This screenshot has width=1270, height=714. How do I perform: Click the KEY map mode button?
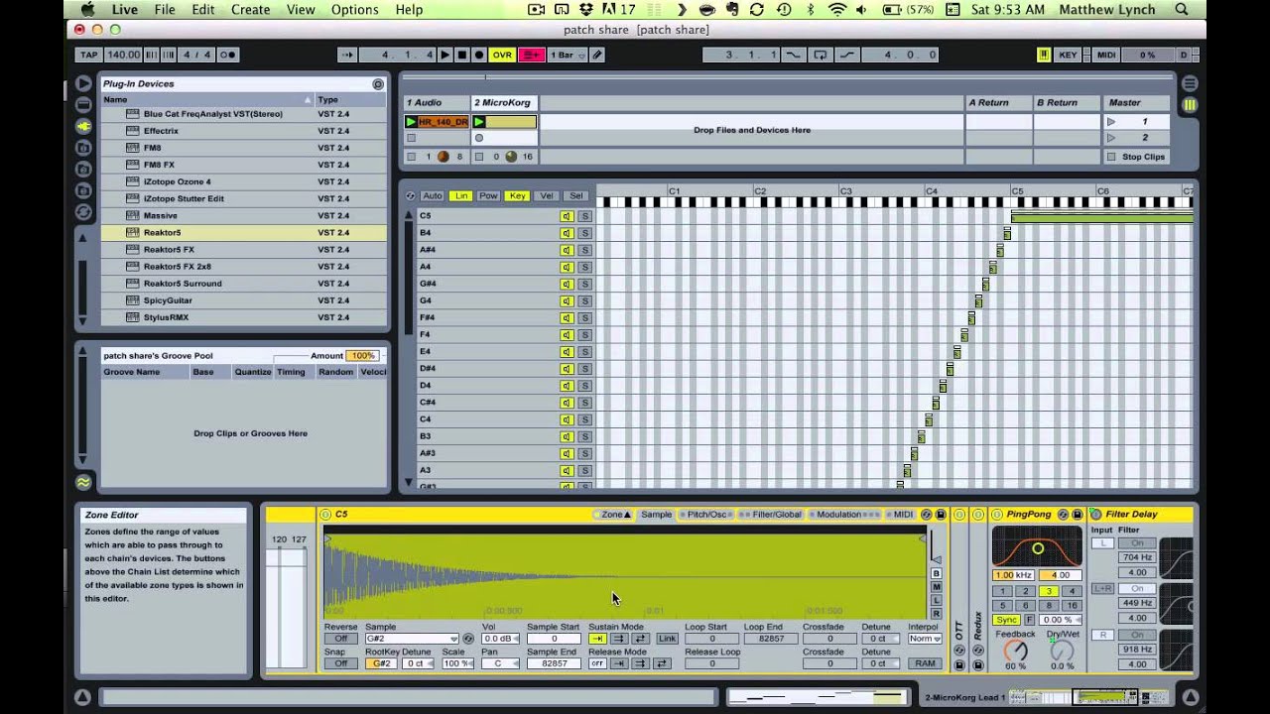(1068, 55)
